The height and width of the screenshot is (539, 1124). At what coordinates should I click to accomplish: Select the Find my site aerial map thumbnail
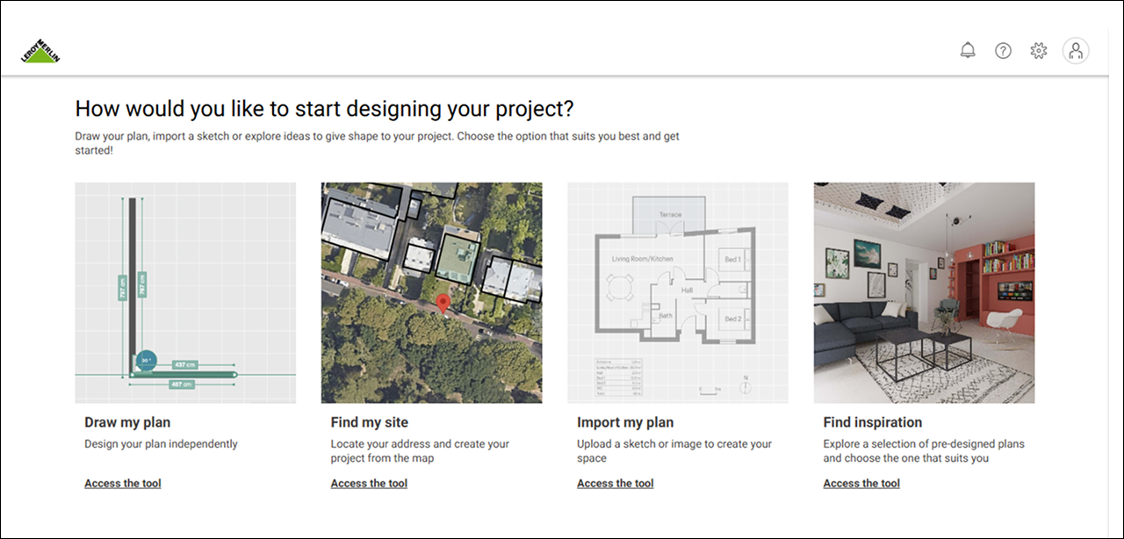point(431,292)
